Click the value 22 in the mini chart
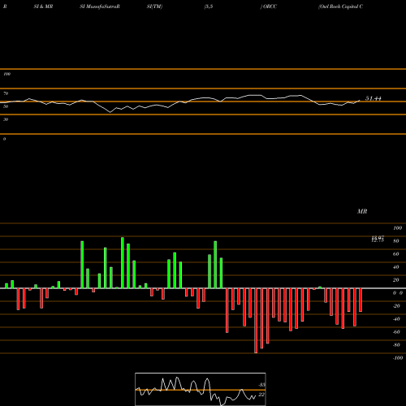 click(261, 395)
